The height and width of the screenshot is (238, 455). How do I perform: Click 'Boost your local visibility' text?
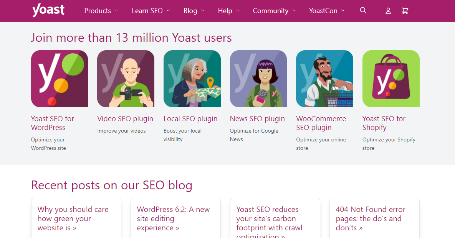click(x=182, y=135)
